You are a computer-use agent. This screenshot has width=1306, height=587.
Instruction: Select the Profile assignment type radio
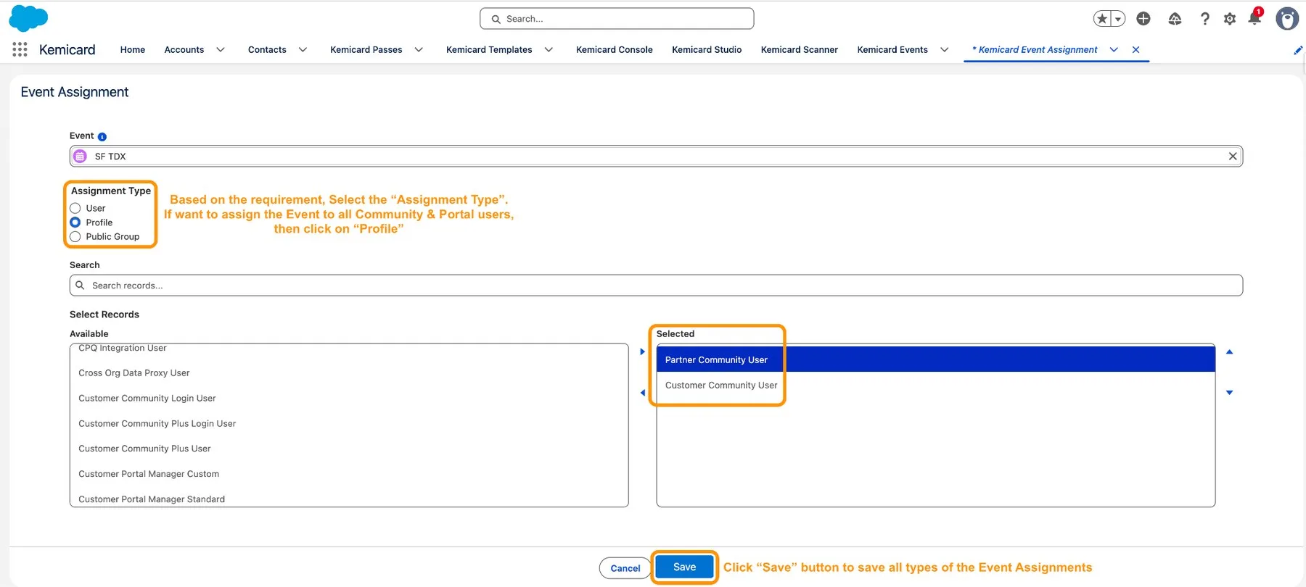pos(75,222)
